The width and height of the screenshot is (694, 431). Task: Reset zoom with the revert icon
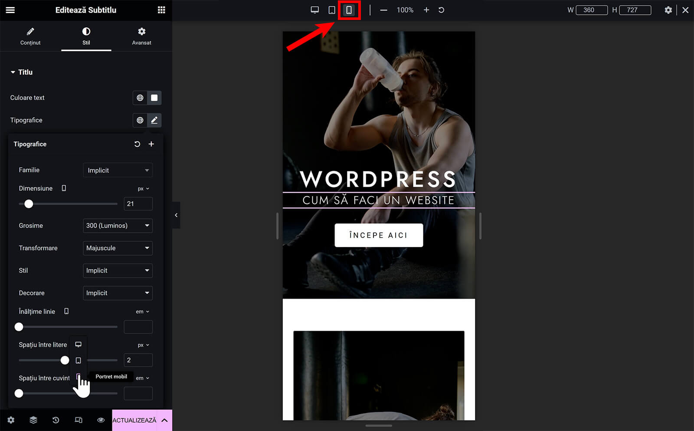(x=441, y=10)
